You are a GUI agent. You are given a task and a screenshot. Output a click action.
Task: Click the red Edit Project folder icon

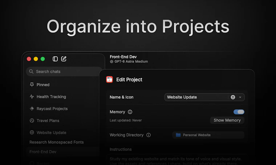[x=109, y=79]
